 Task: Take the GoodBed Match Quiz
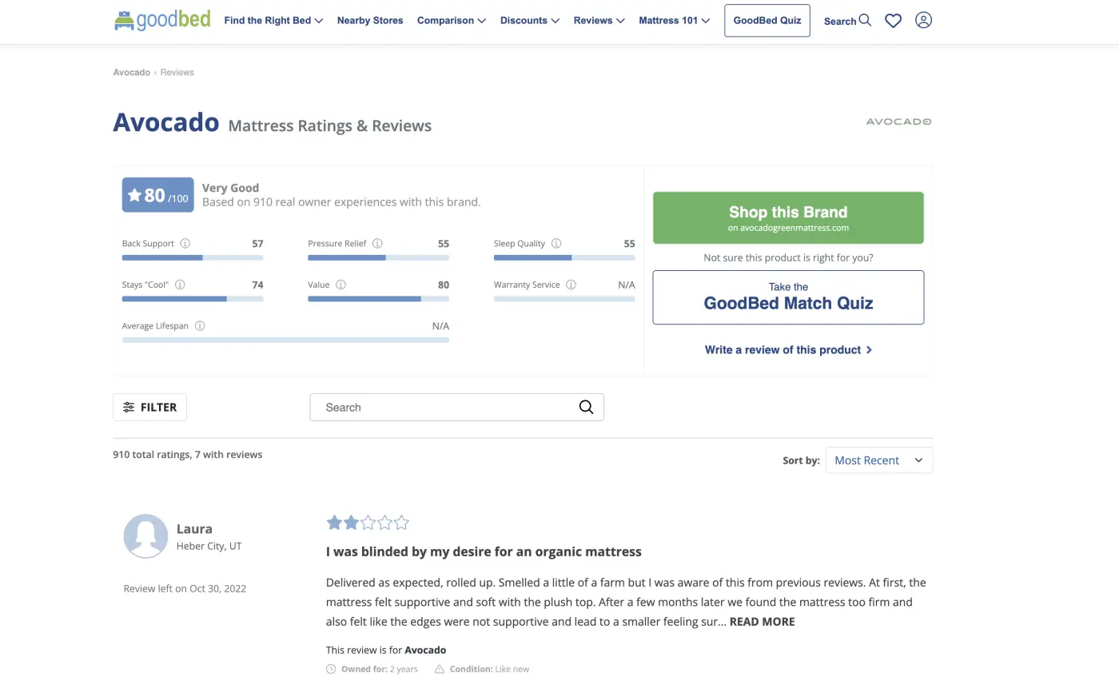click(x=788, y=297)
